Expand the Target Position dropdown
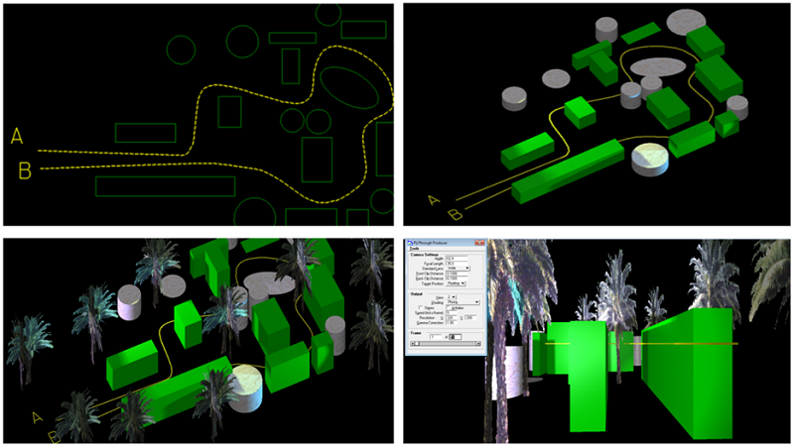This screenshot has height=448, width=794. pyautogui.click(x=463, y=283)
